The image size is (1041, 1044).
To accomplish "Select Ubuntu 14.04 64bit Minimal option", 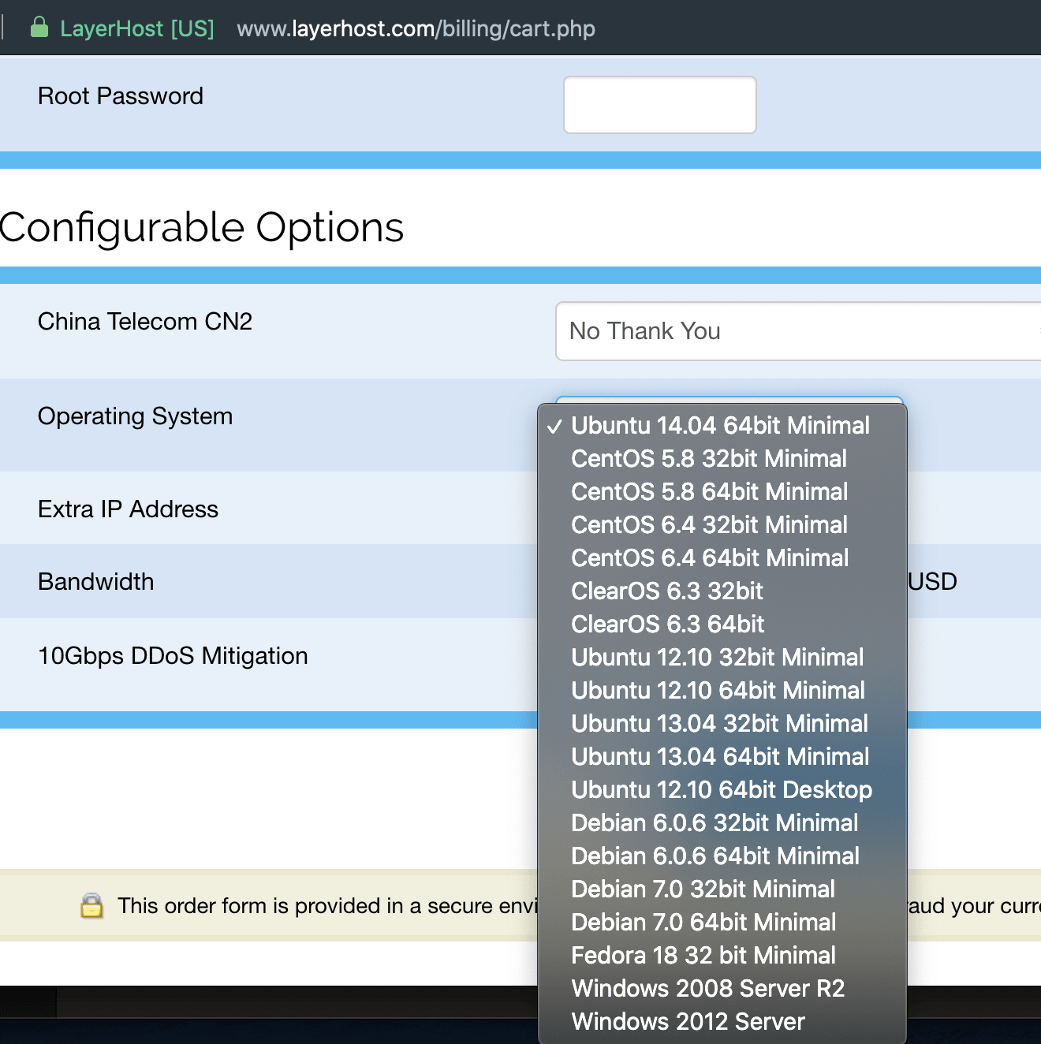I will pyautogui.click(x=720, y=426).
